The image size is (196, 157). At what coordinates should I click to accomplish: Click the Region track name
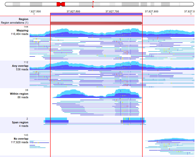(x=23, y=19)
